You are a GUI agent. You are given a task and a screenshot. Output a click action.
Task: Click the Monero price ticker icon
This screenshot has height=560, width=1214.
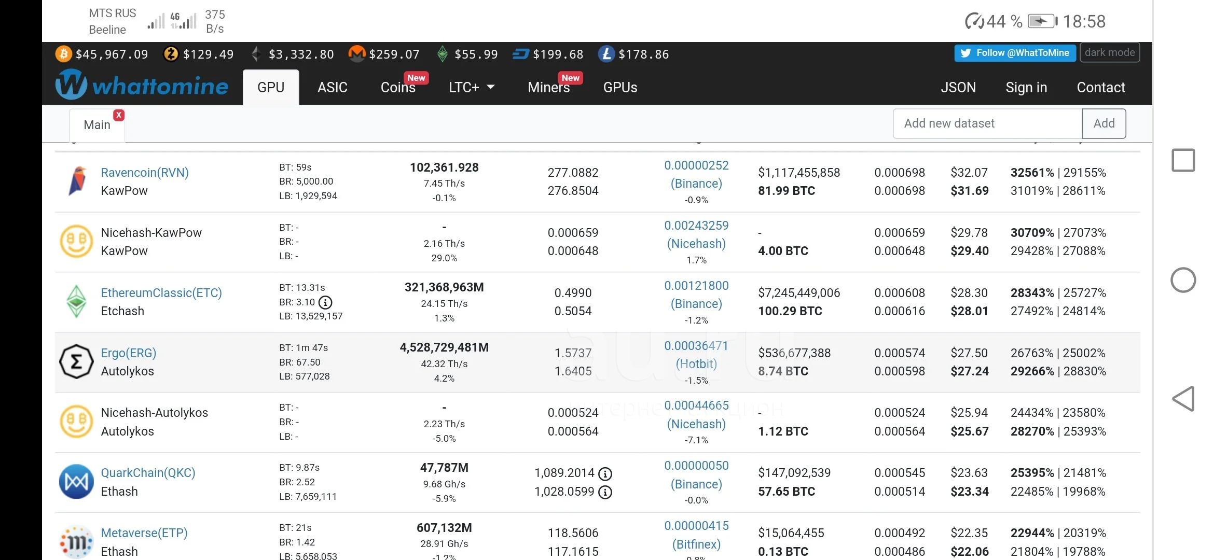pyautogui.click(x=357, y=54)
